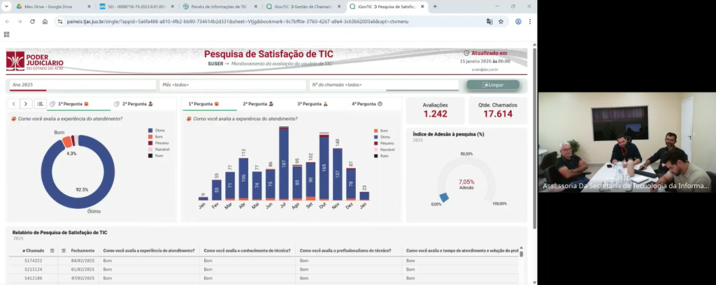Select the Jul bar in the chart
This screenshot has width=716, height=285.
(x=284, y=164)
